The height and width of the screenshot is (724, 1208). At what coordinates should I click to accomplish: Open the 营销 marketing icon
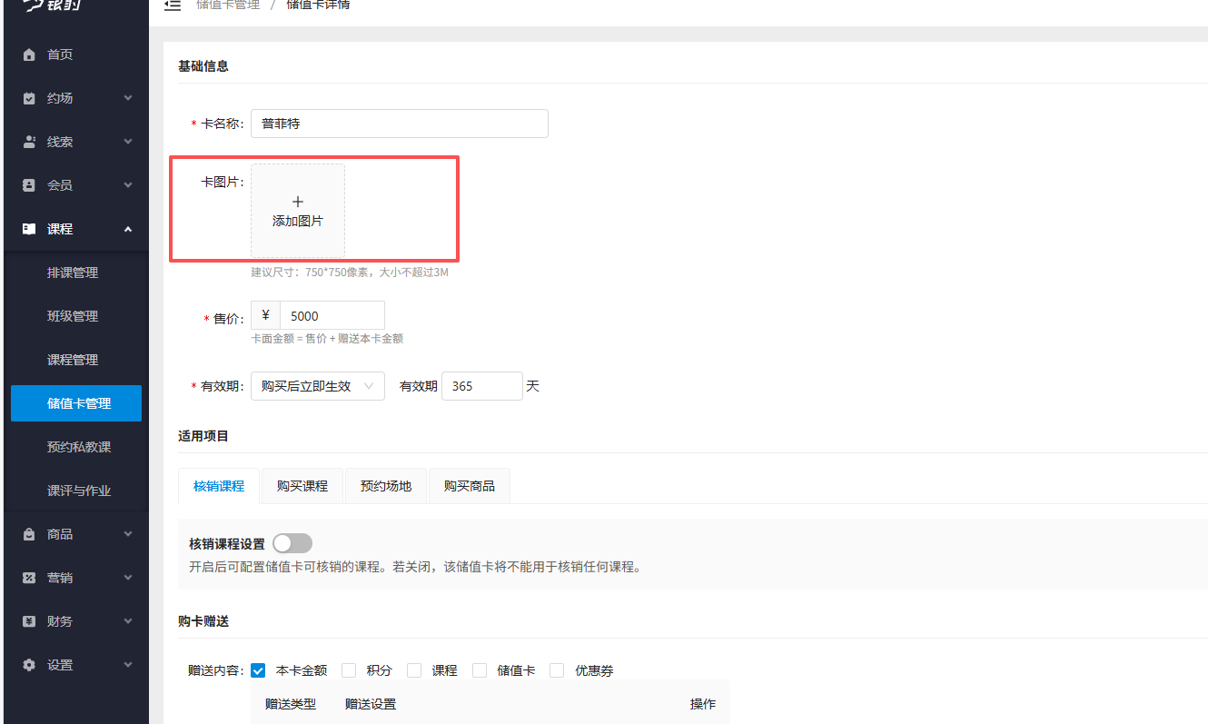pos(27,577)
